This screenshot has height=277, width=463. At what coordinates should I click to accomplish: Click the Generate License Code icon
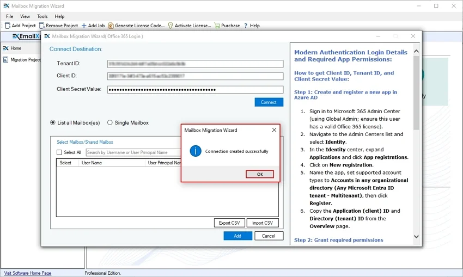tap(111, 26)
